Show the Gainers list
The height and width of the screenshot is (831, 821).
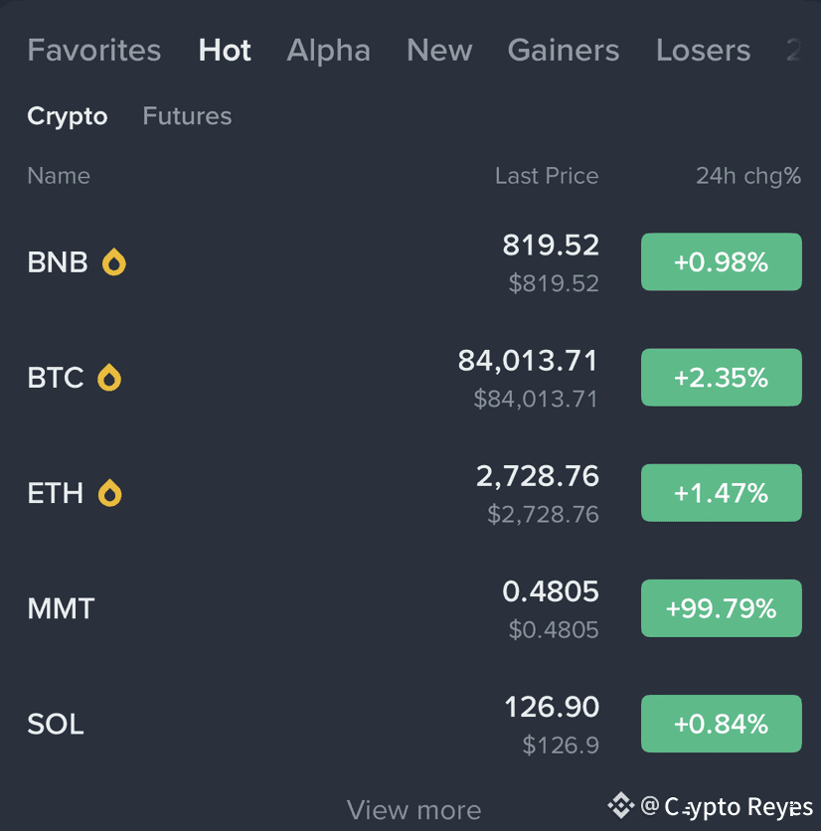pyautogui.click(x=563, y=51)
